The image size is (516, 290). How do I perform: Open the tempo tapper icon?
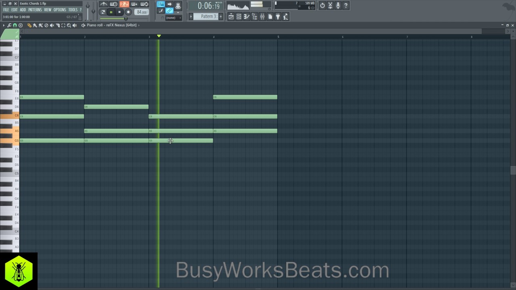point(286,17)
